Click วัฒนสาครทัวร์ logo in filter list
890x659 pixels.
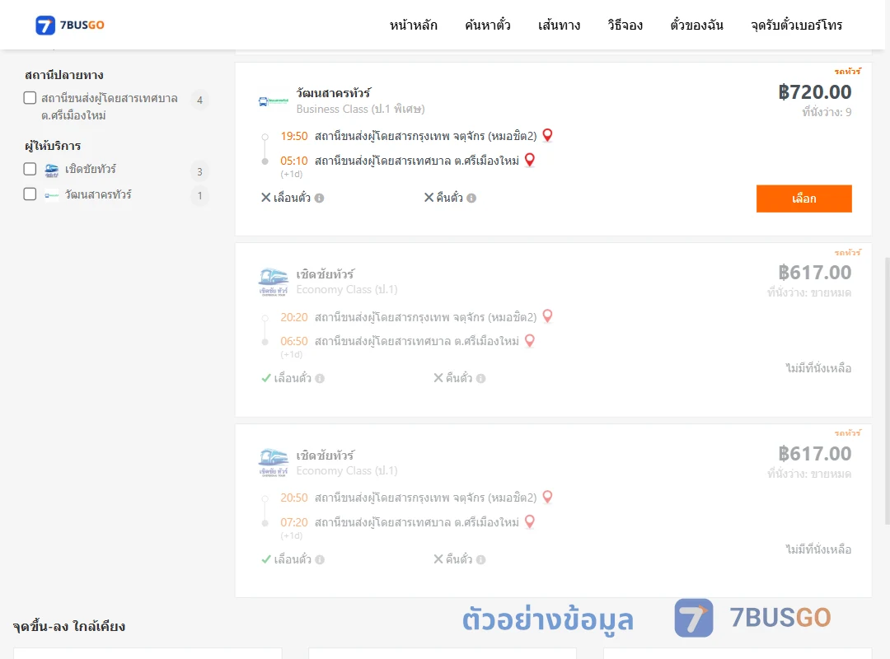52,195
